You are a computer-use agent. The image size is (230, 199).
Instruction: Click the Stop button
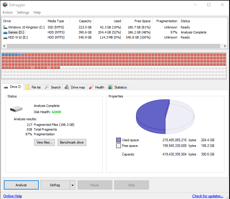pyautogui.click(x=132, y=185)
